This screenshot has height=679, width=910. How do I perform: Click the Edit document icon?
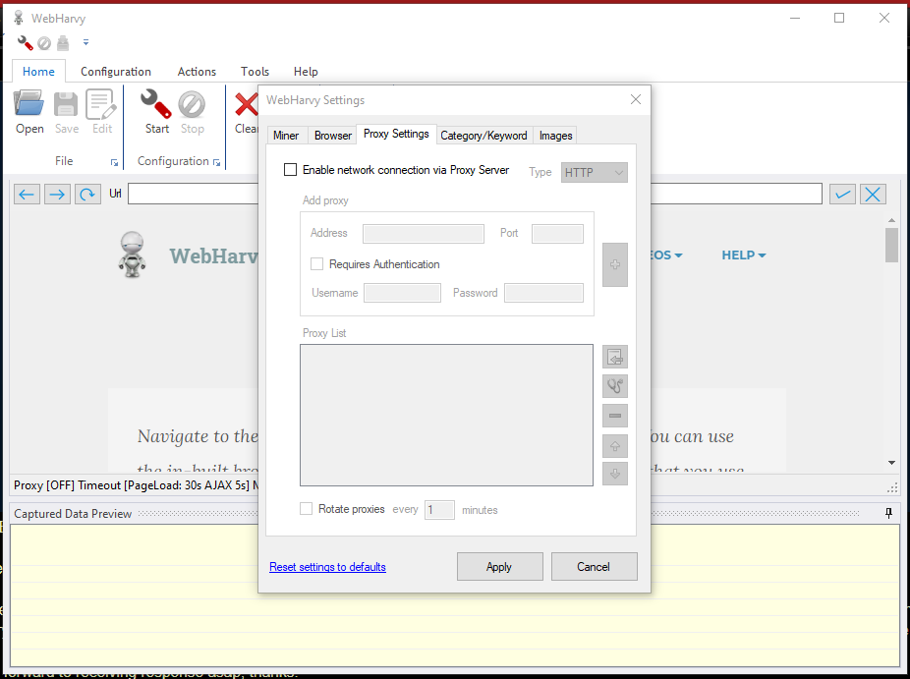[101, 104]
